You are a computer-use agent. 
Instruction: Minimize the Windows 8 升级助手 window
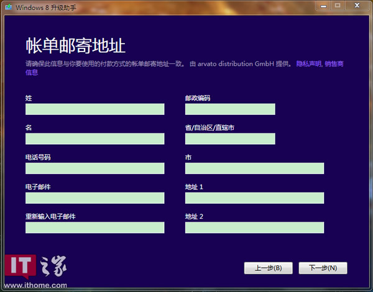pos(323,6)
